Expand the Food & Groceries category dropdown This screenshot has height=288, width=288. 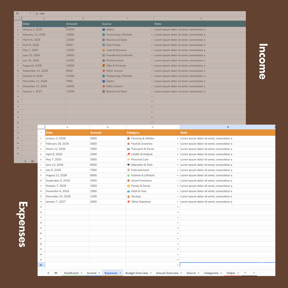178,144
